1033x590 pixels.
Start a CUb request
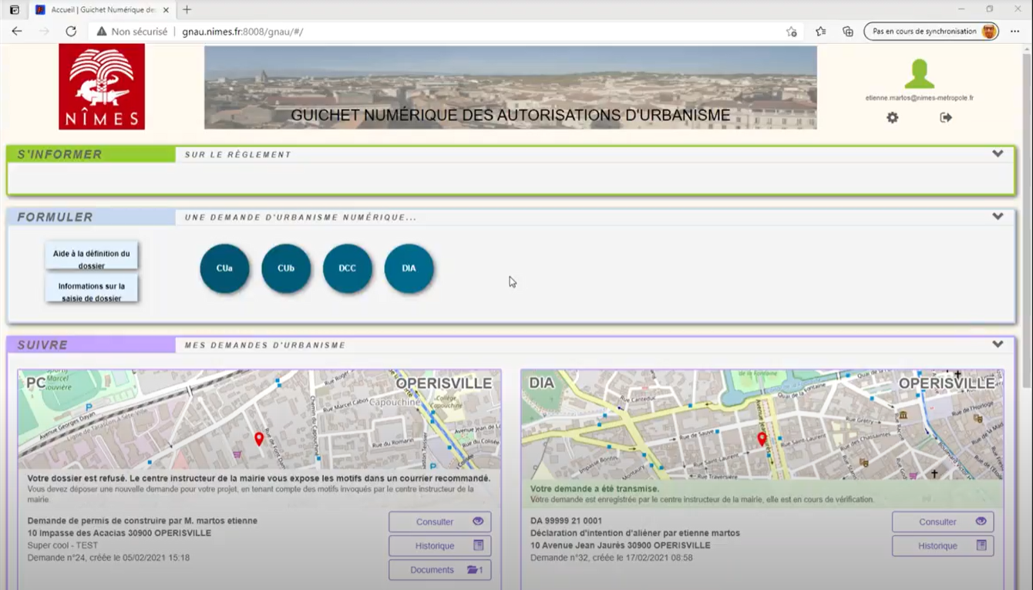[x=286, y=268]
